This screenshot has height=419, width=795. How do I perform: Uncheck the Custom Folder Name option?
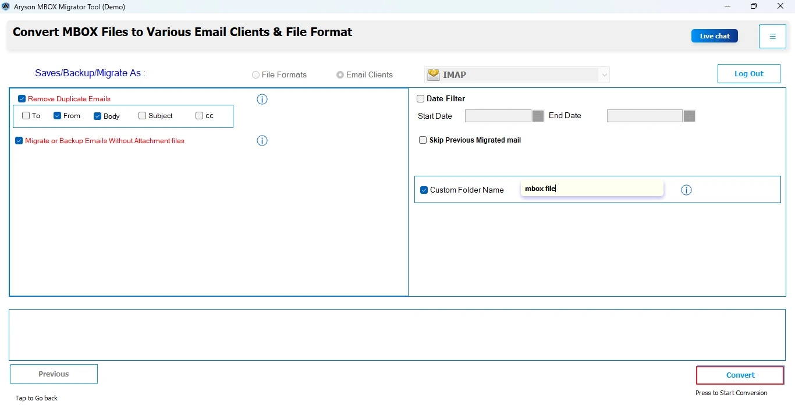coord(424,190)
